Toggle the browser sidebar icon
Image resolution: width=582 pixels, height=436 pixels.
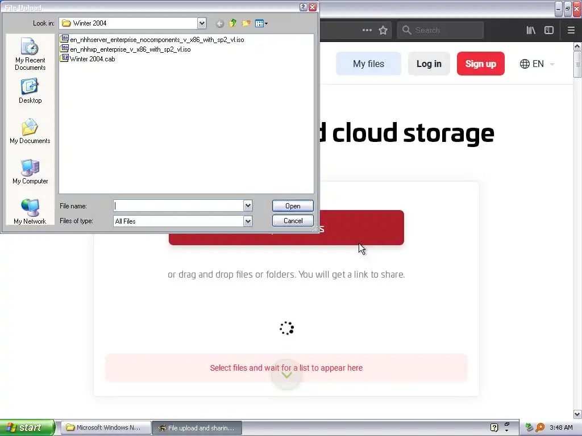(549, 30)
